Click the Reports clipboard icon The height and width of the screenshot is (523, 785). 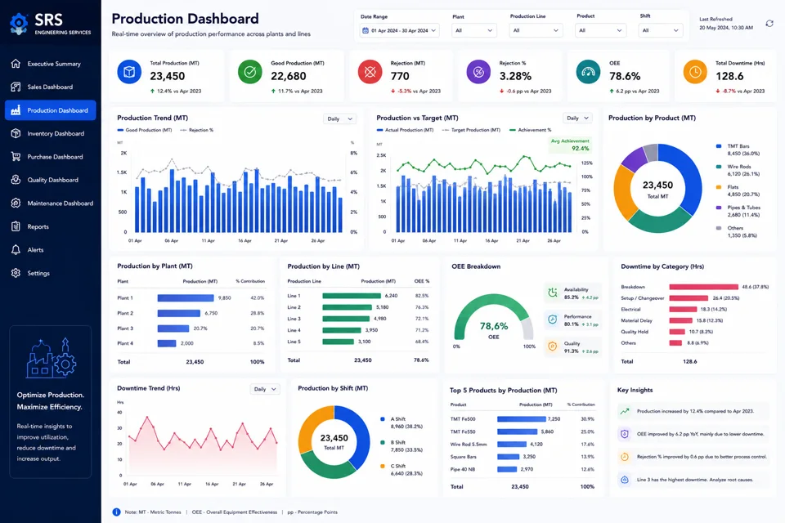point(16,226)
